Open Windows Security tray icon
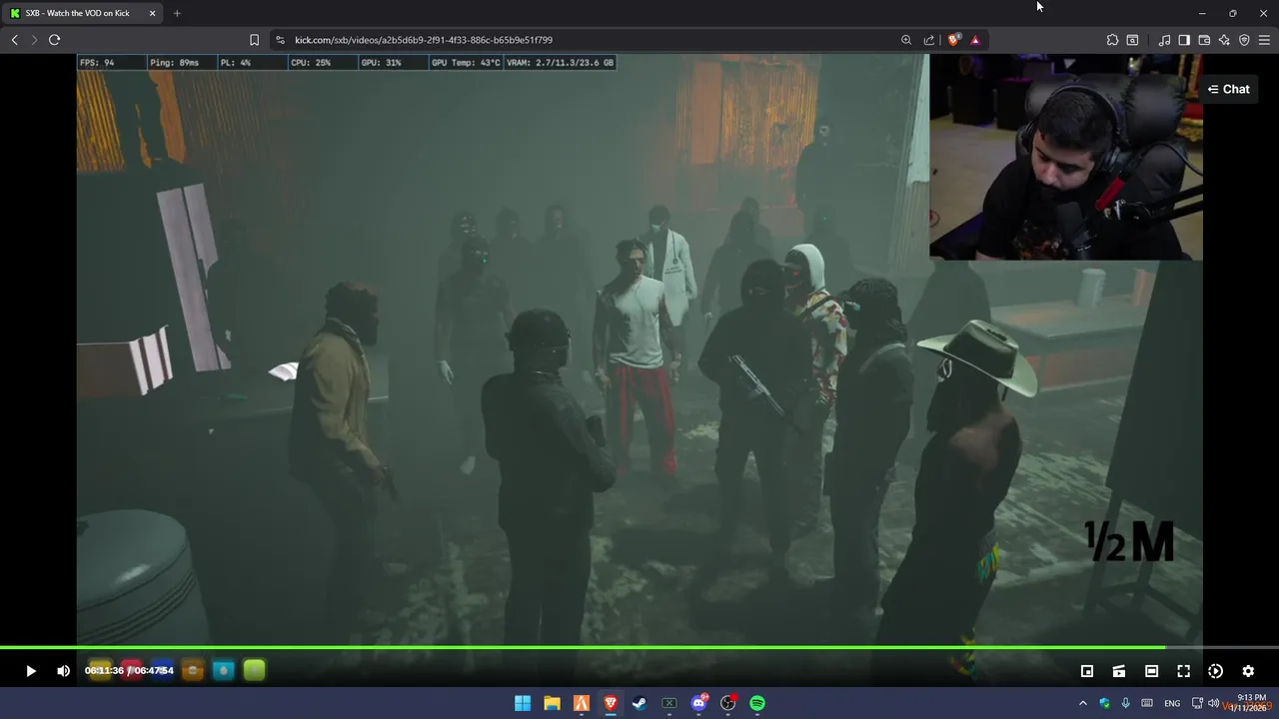 click(1104, 703)
